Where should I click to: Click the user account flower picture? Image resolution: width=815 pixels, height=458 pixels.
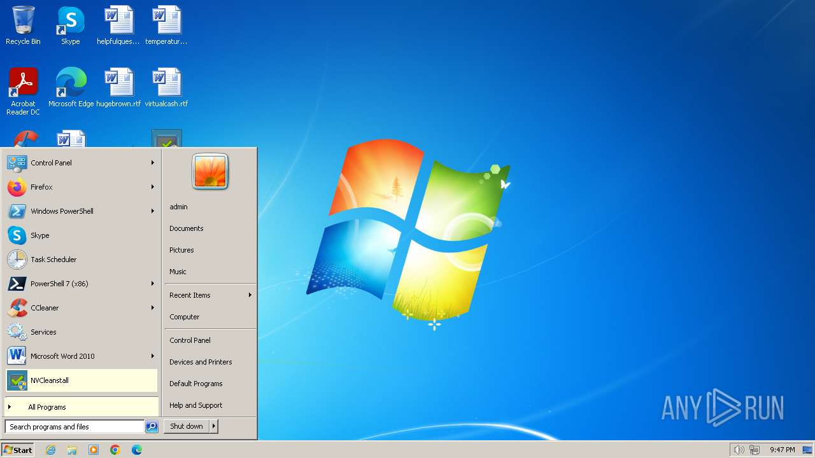210,172
